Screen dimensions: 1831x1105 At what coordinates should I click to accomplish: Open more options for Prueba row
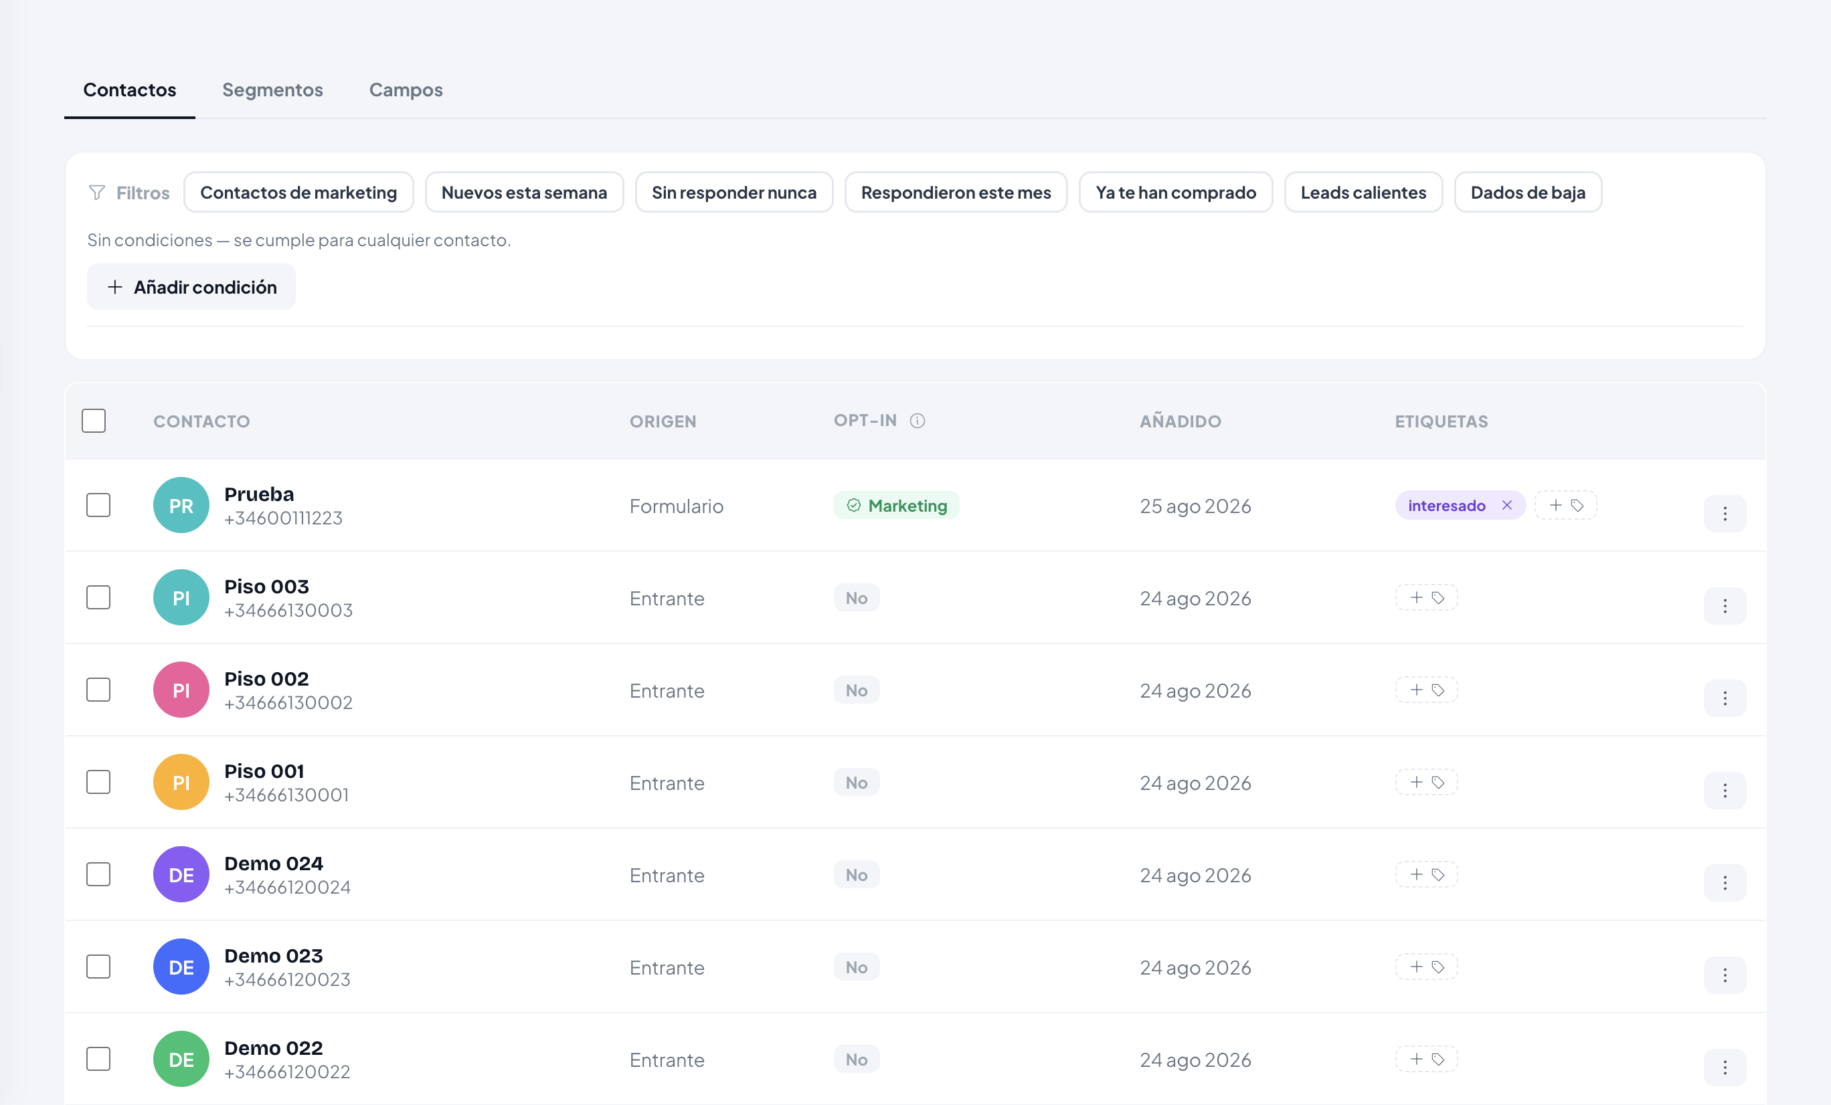1725,514
